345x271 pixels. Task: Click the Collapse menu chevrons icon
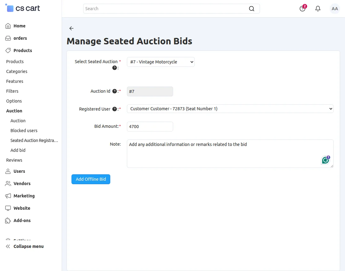point(8,246)
